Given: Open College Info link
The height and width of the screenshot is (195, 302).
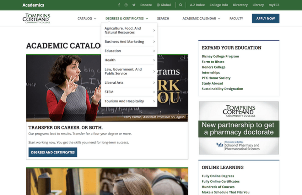Looking at the screenshot, I should [x=218, y=5].
